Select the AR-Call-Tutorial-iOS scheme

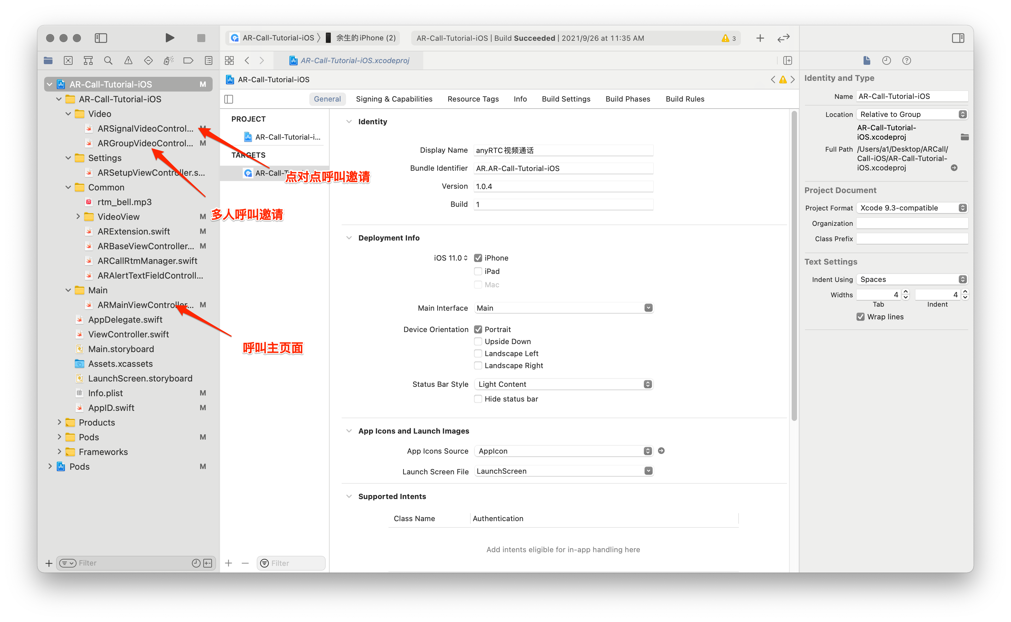tap(272, 38)
